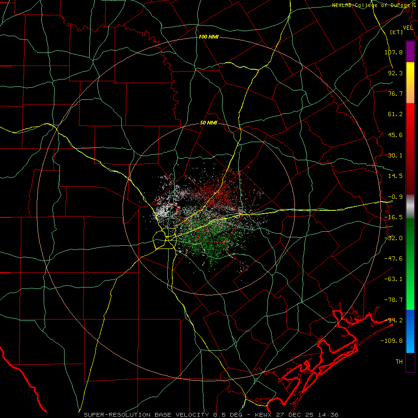Click the 45.6 velocity scale value
The width and height of the screenshot is (418, 418).
[395, 135]
